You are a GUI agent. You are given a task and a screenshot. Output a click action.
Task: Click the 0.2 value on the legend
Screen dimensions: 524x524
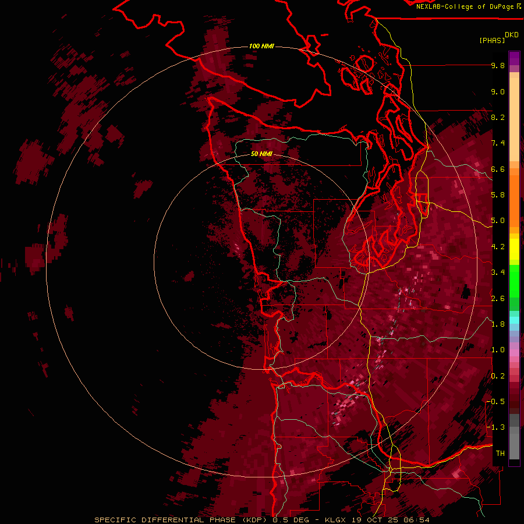point(498,376)
